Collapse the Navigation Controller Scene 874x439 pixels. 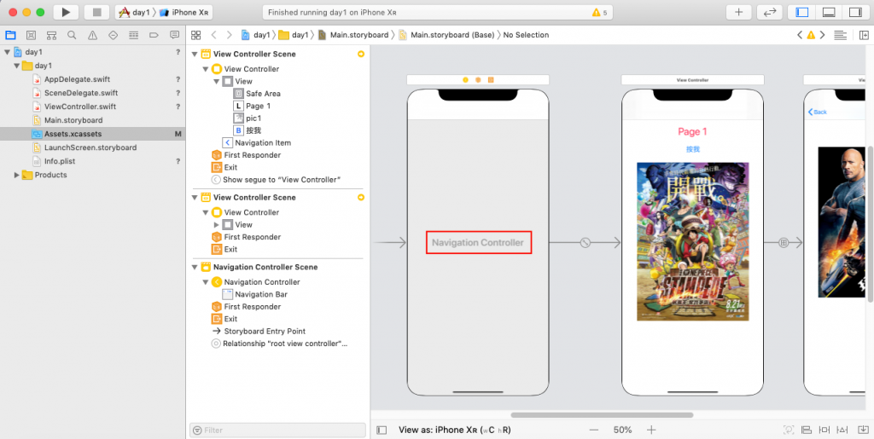[194, 267]
